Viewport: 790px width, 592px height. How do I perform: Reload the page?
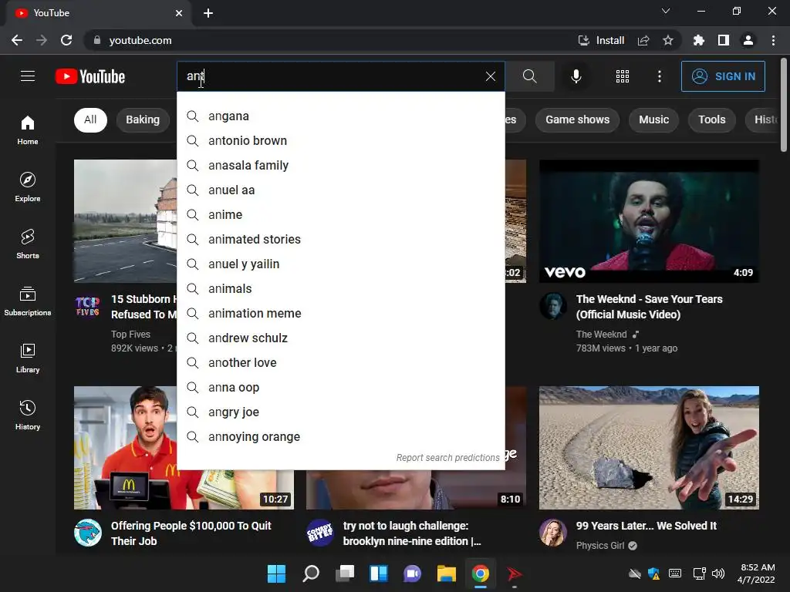point(66,40)
